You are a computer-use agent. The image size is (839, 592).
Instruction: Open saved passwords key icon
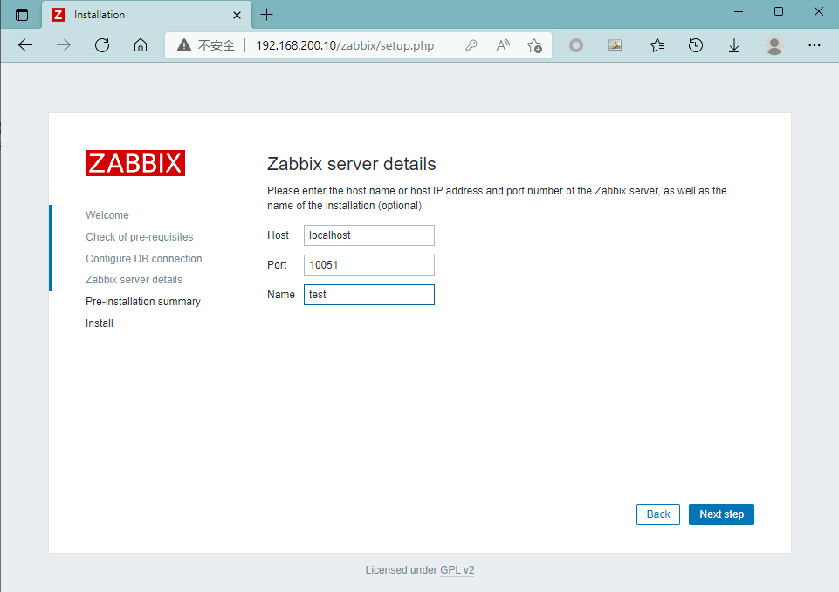pyautogui.click(x=471, y=45)
